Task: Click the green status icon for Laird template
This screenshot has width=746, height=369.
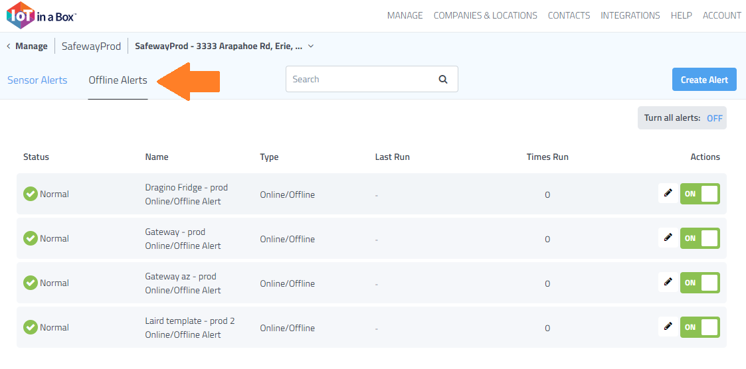Action: click(x=31, y=327)
